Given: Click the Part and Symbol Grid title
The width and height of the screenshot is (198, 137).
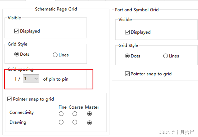Looking at the screenshot, I should coord(137,10).
